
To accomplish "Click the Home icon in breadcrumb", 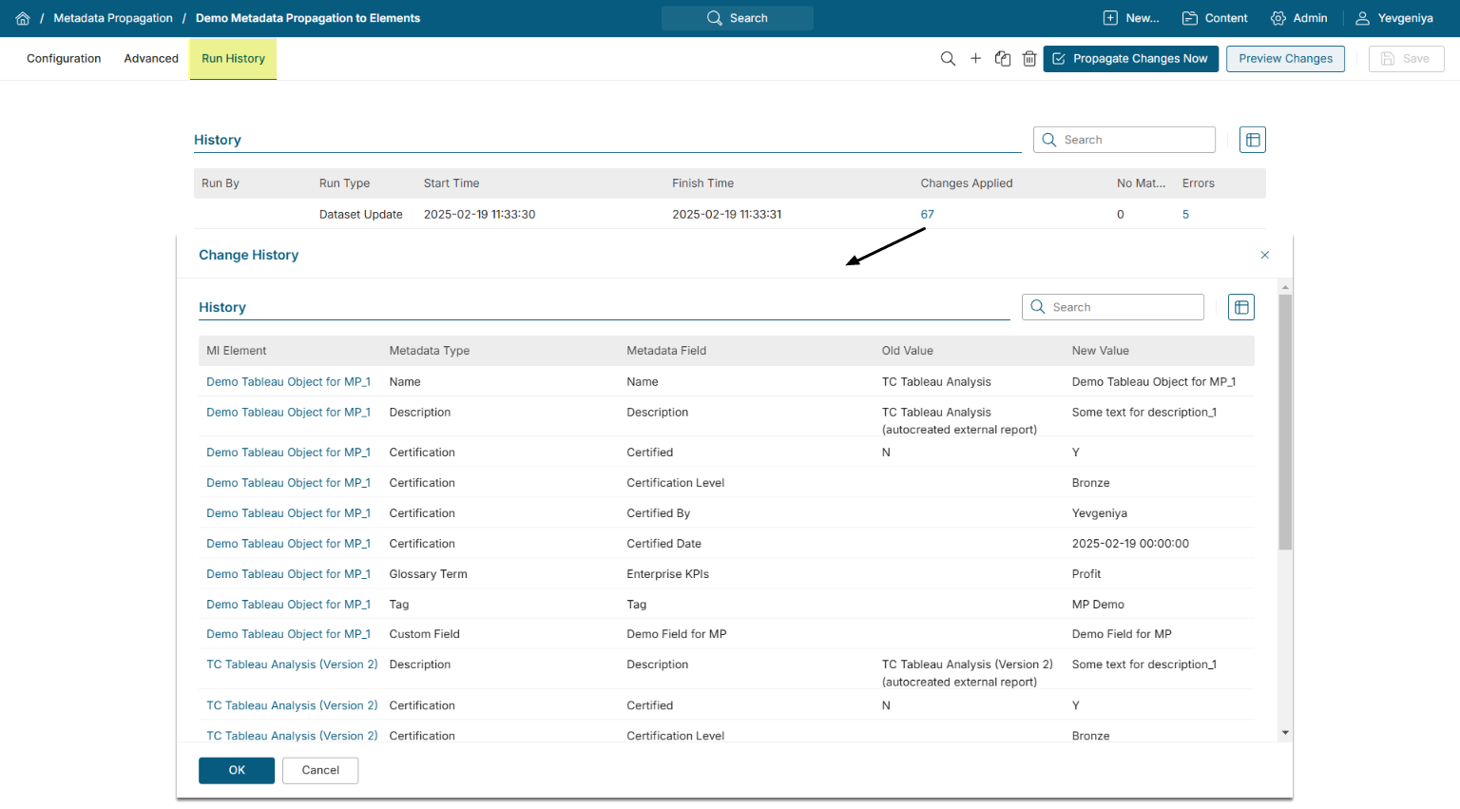I will coord(23,18).
